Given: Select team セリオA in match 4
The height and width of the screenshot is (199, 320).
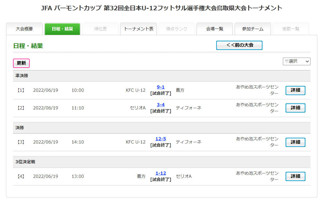Looking at the screenshot, I should coord(184,176).
